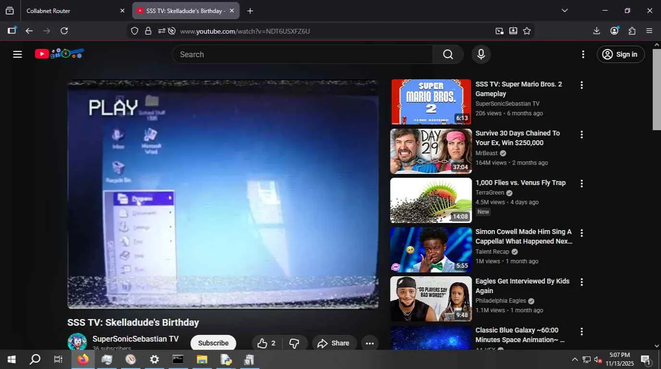Open Super Mario Bros. 2 video thumbnail
The height and width of the screenshot is (369, 661).
tap(431, 102)
